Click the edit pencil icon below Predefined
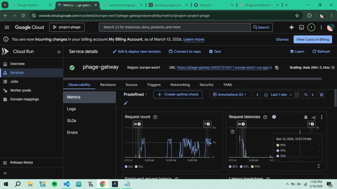The image size is (337, 189). (126, 103)
